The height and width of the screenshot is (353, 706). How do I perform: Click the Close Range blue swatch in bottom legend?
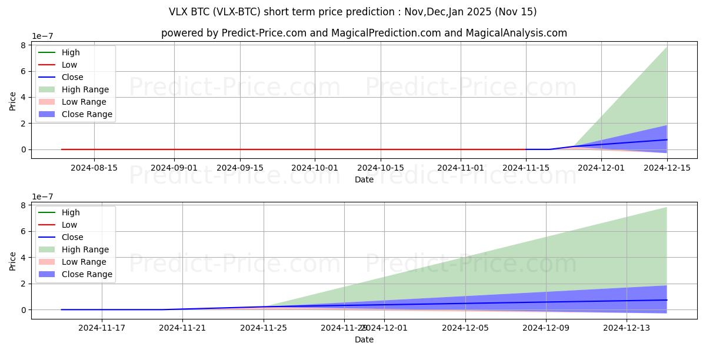[x=48, y=275]
